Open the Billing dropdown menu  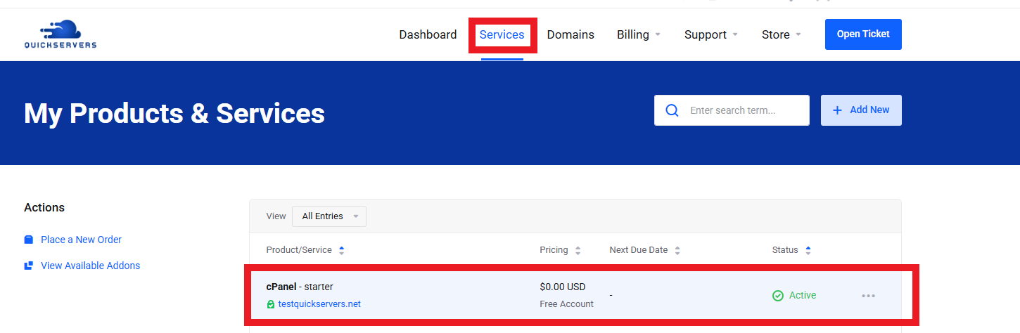(x=639, y=34)
